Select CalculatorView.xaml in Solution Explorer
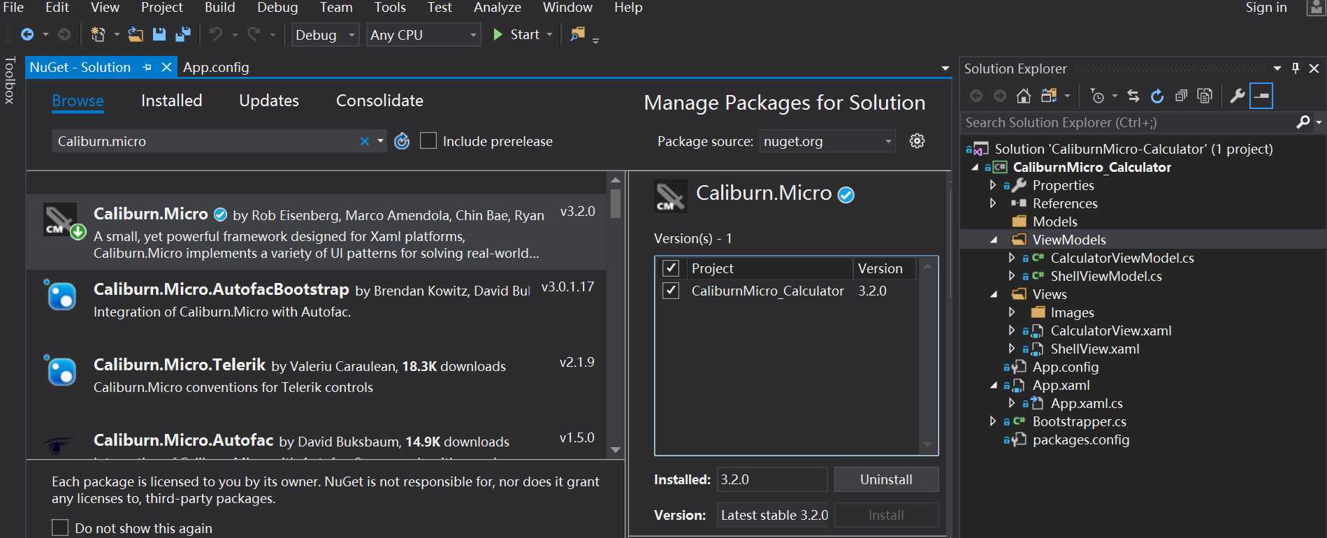 click(x=1111, y=330)
